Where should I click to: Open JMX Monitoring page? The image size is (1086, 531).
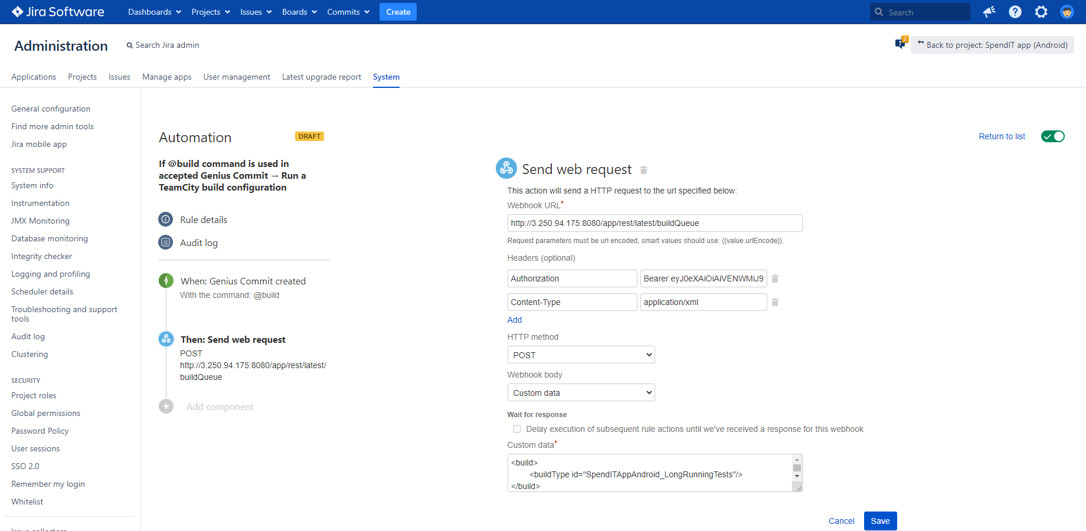40,221
